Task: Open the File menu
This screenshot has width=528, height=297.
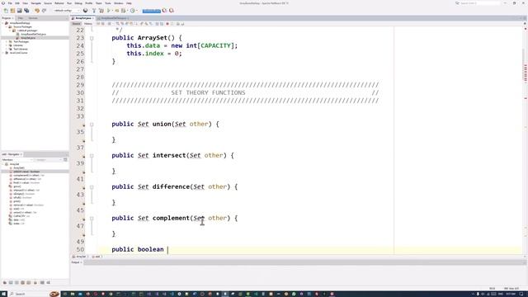Action: tap(10, 3)
